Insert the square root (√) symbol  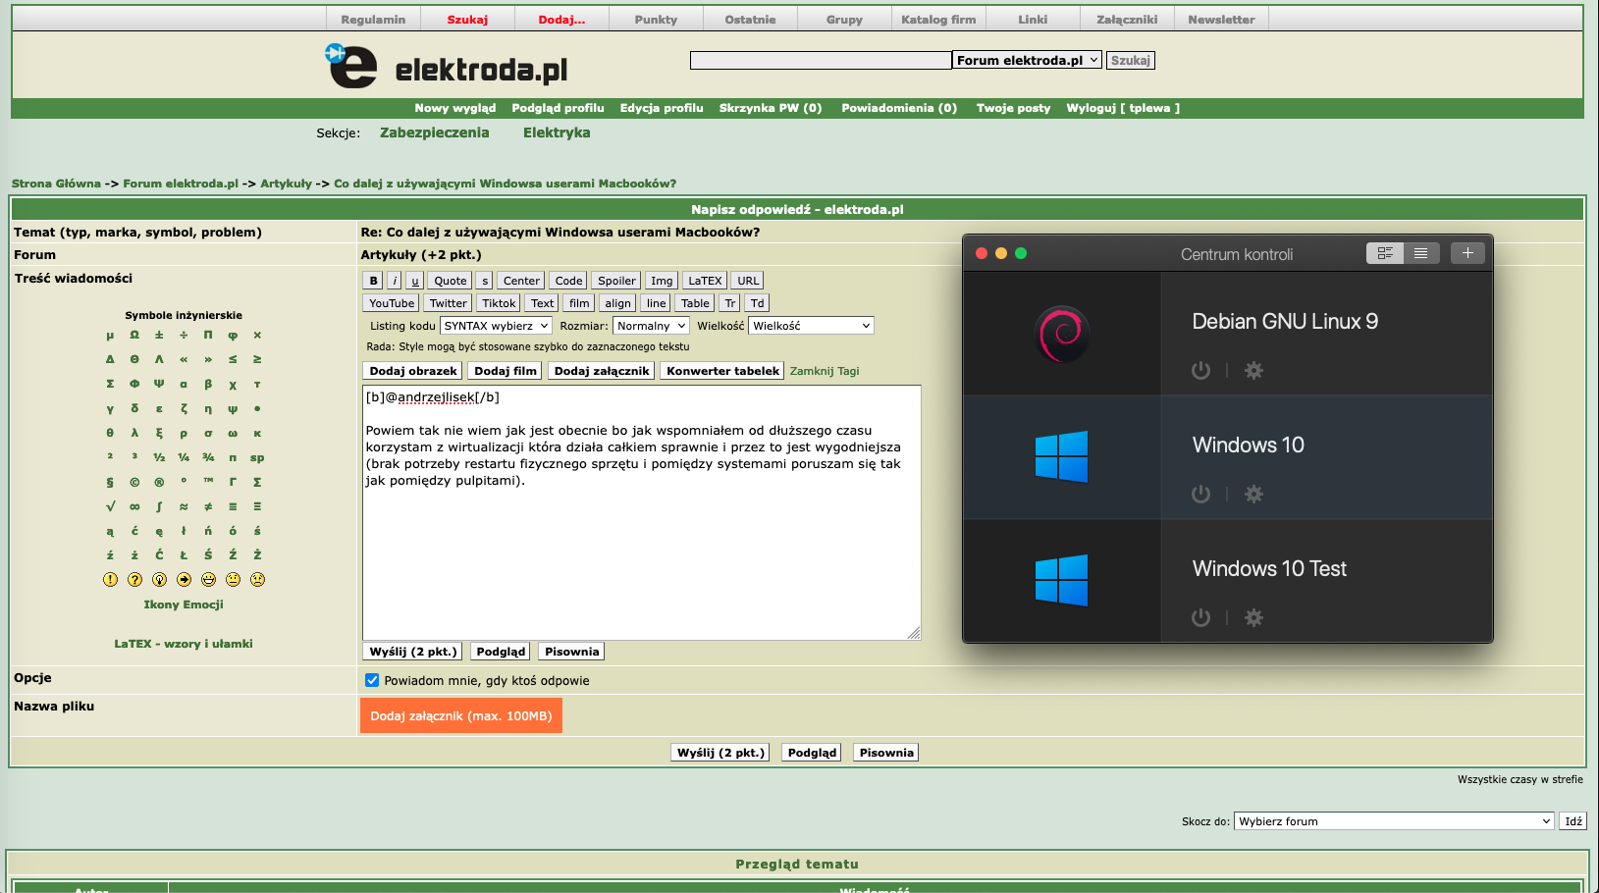pyautogui.click(x=110, y=507)
